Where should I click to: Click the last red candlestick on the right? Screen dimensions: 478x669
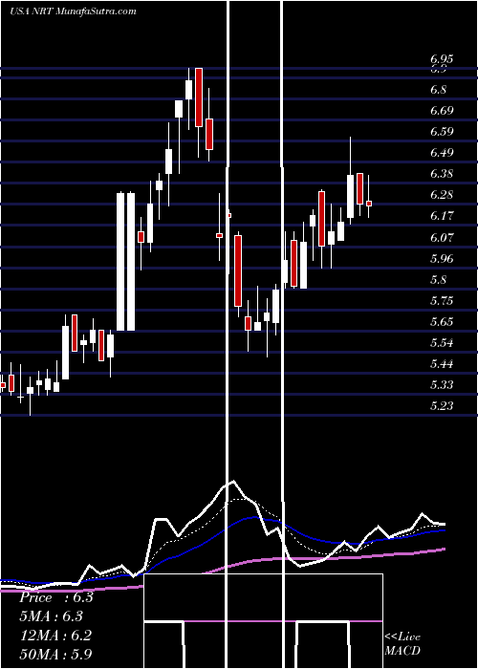point(369,204)
